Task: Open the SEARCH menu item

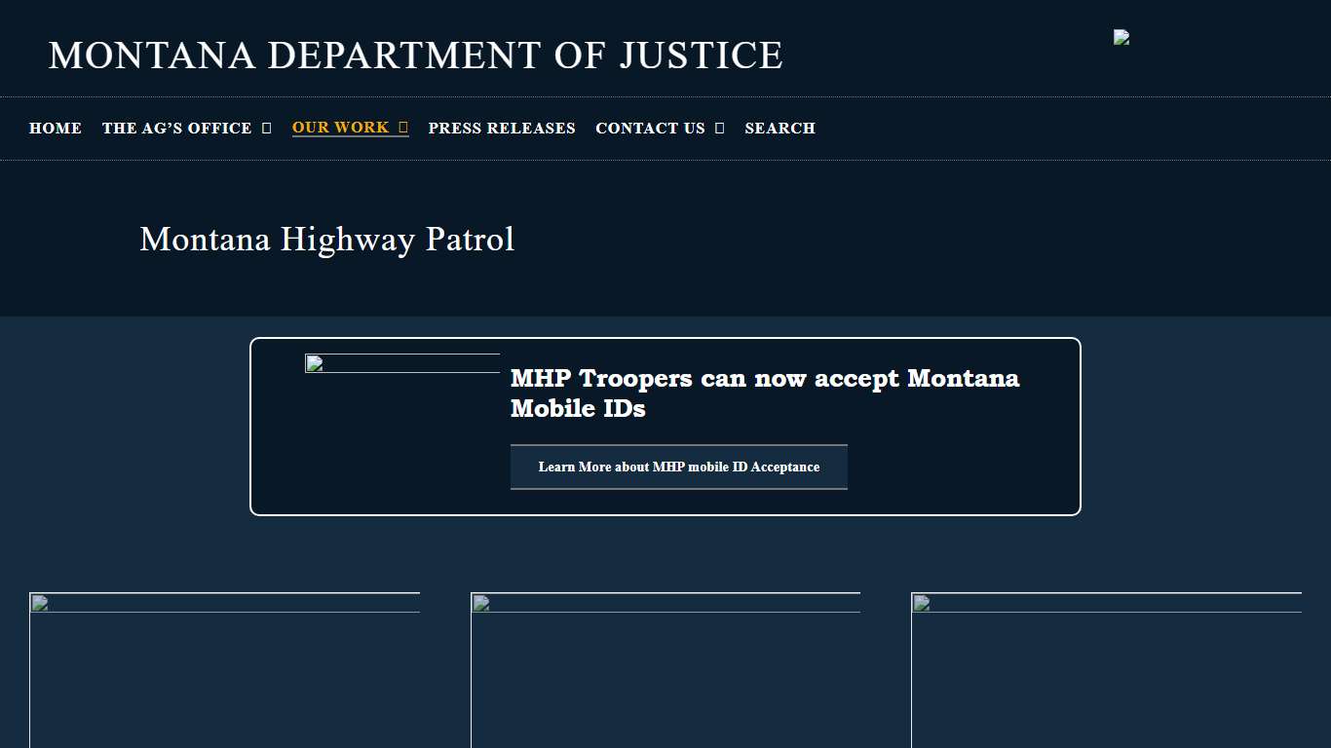Action: click(x=779, y=128)
